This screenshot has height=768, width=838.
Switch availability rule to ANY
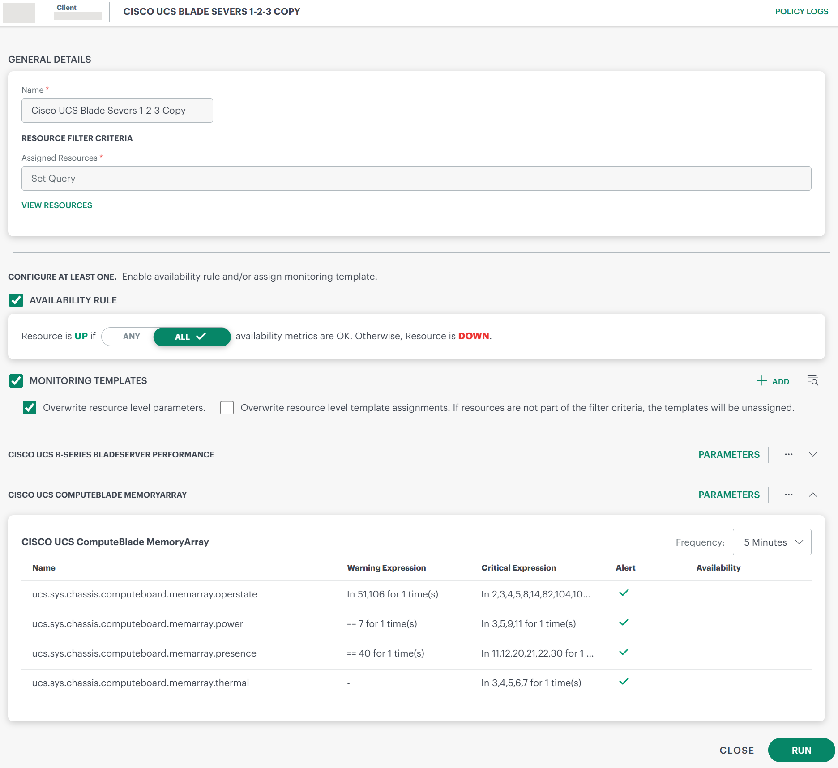point(130,337)
